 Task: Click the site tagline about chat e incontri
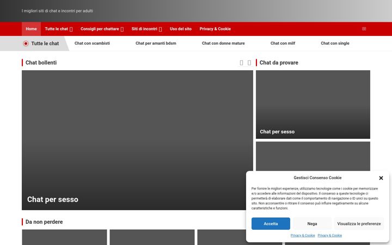pos(57,11)
